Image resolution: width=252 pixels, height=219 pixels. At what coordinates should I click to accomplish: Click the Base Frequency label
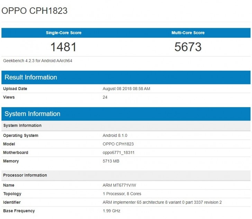click(x=19, y=211)
